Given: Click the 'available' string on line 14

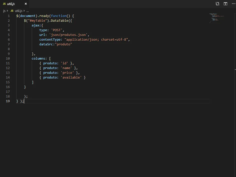Looking at the screenshot, I should pyautogui.click(x=71, y=78).
